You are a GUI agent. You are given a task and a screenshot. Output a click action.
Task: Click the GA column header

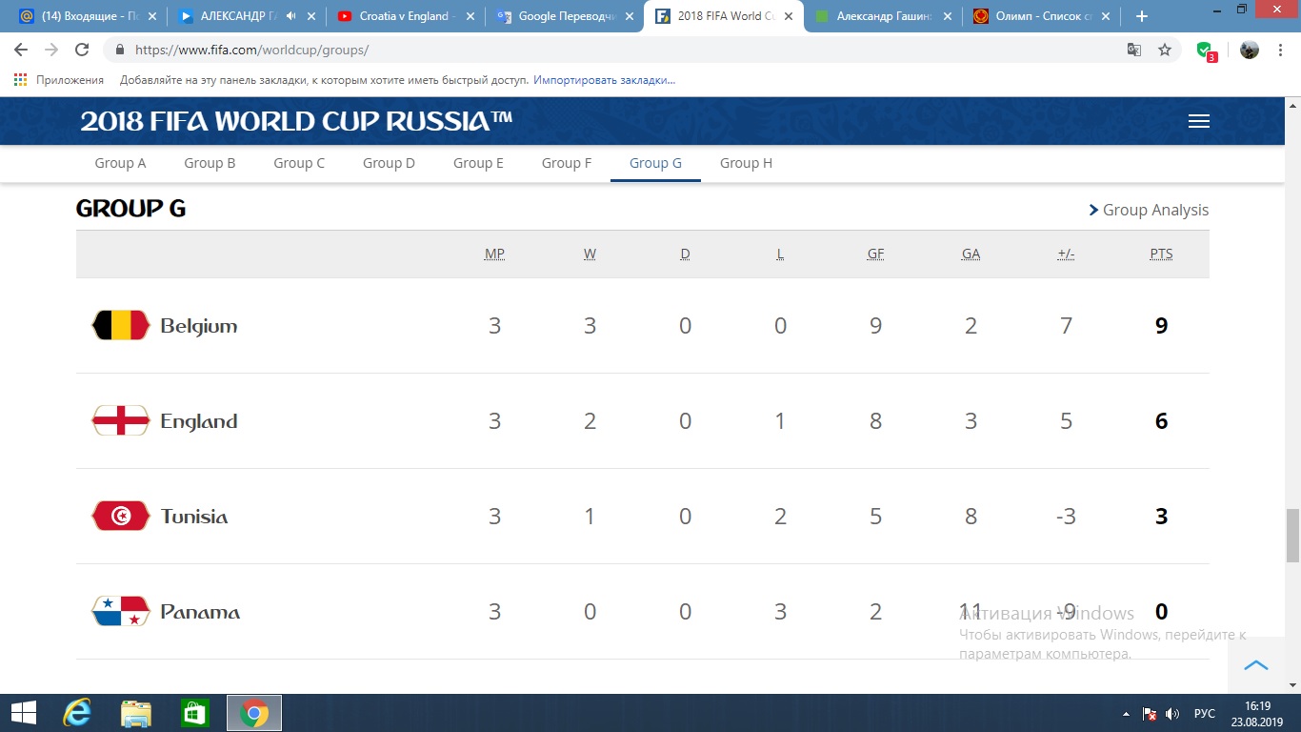pyautogui.click(x=971, y=254)
